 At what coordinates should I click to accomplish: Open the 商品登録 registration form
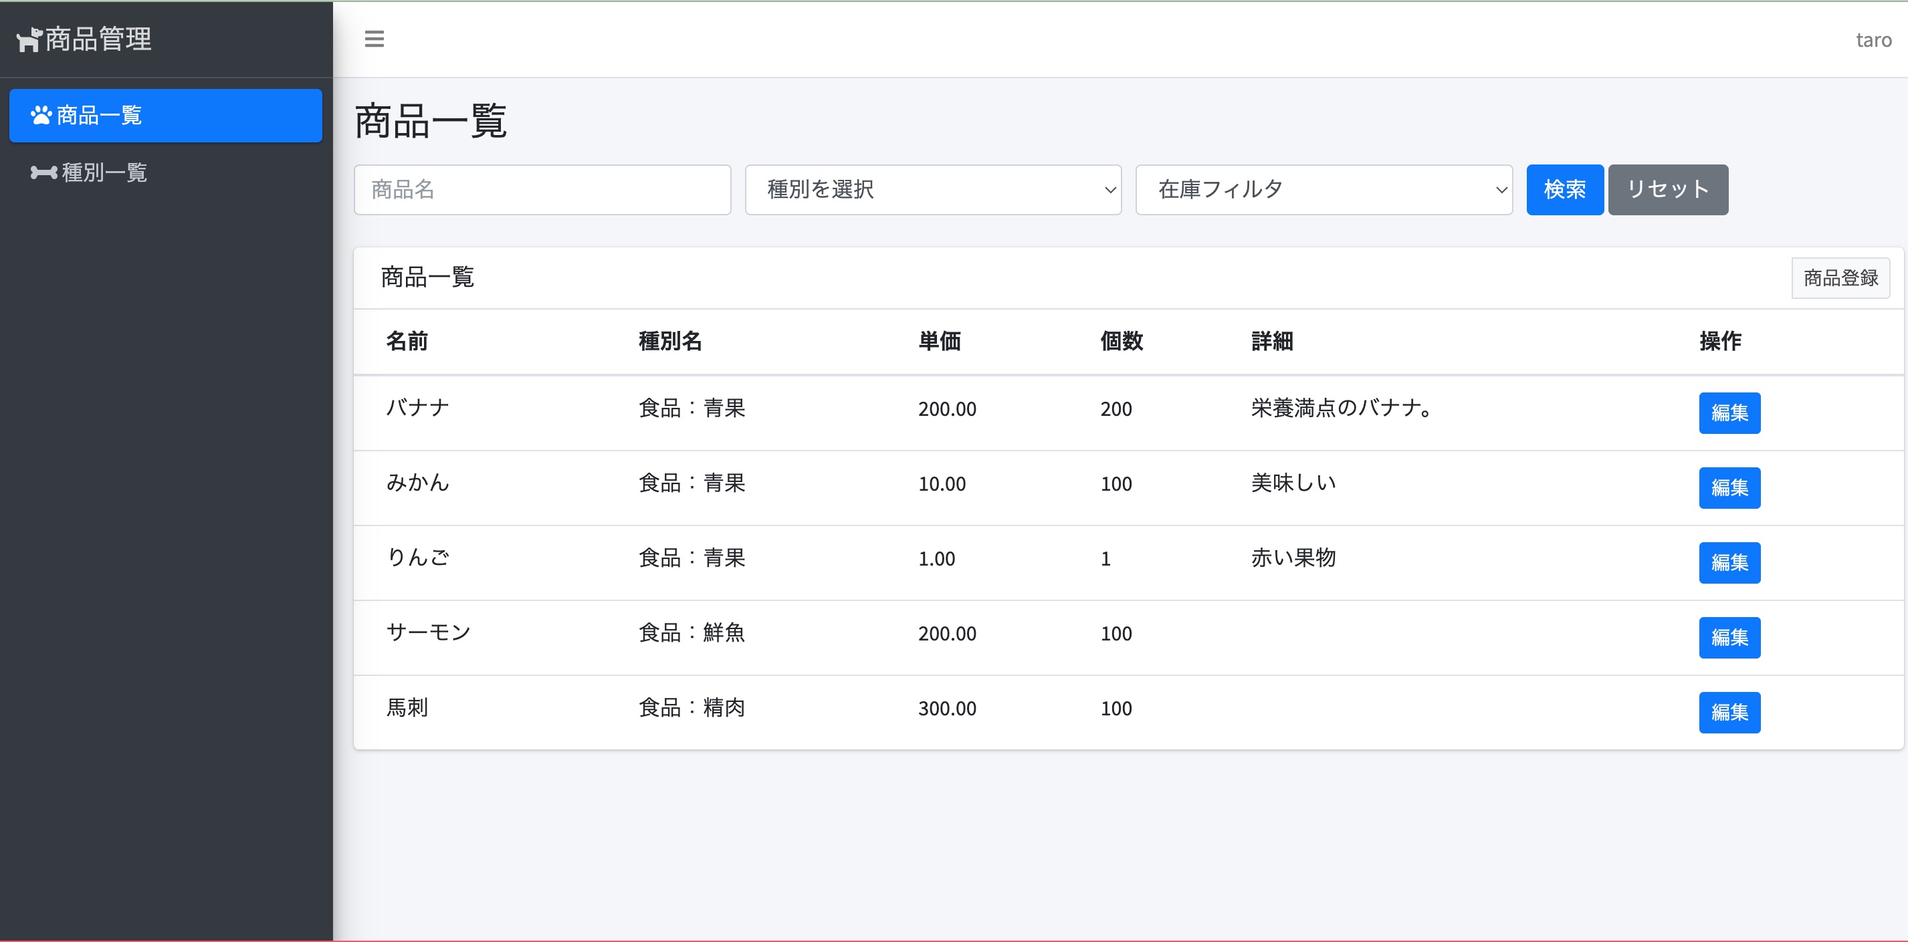1840,277
